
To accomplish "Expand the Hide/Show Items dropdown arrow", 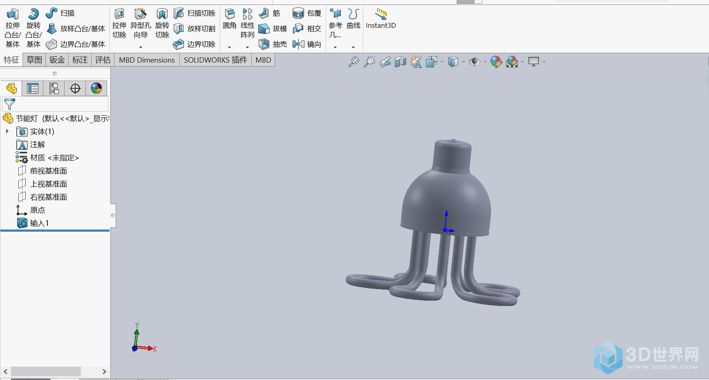I will (485, 62).
